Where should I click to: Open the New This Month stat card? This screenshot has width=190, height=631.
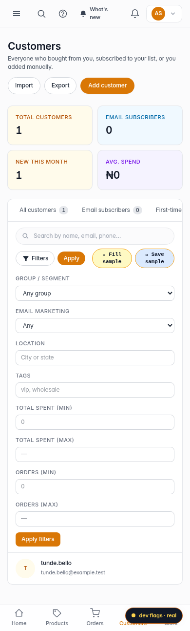coord(50,170)
